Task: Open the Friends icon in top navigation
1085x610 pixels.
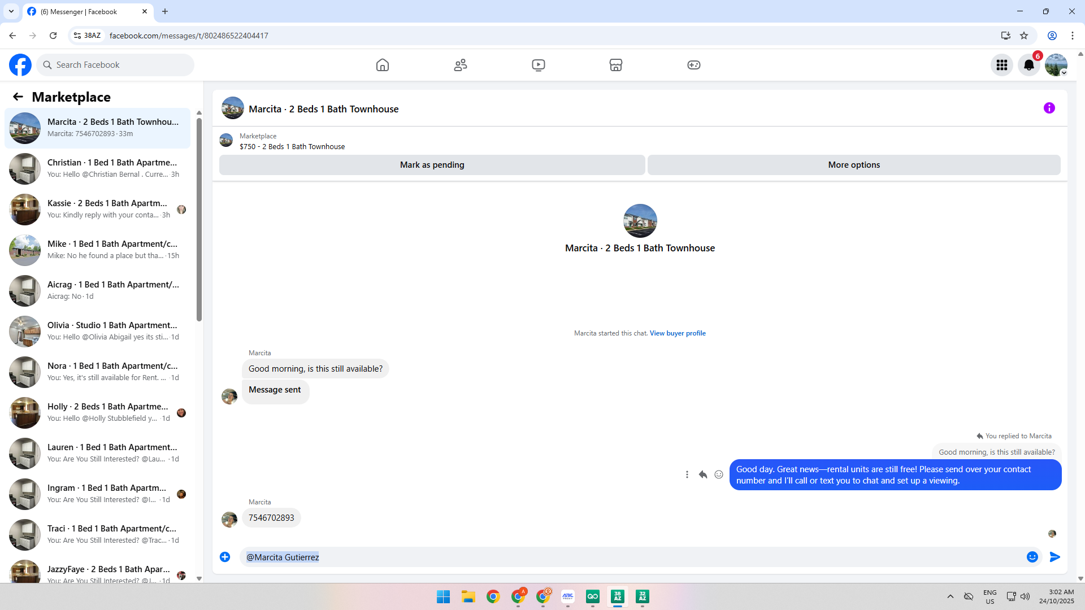Action: click(461, 65)
